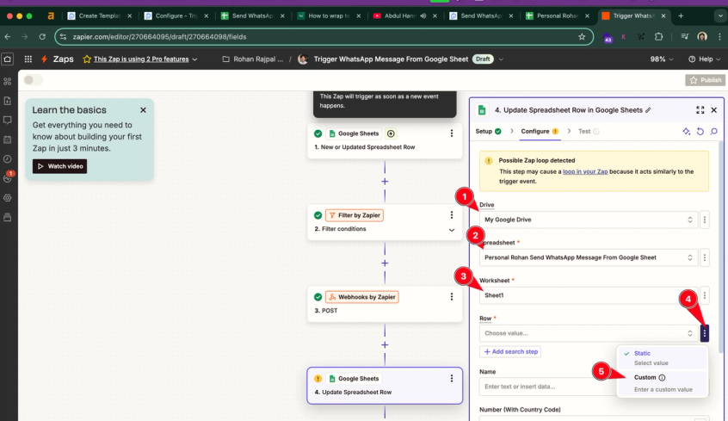Open the calendar icon in sidebar
This screenshot has height=421, width=728.
tap(8, 139)
